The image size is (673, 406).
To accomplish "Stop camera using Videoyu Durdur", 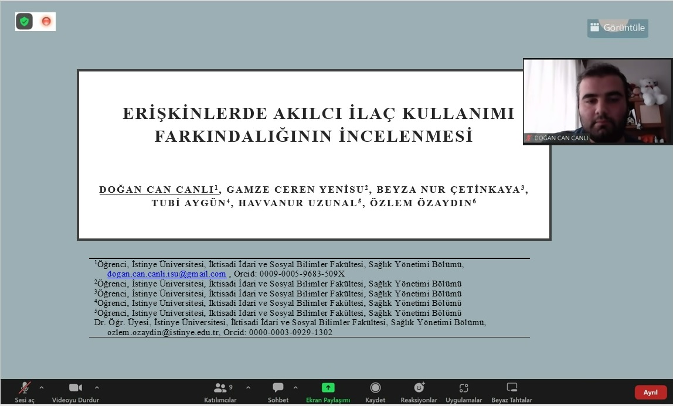I will 75,391.
